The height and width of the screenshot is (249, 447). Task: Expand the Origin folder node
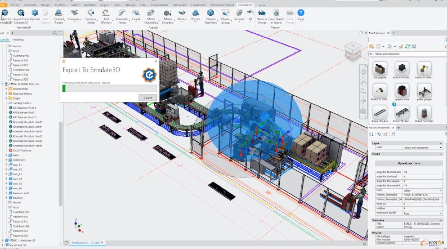pyautogui.click(x=6, y=98)
